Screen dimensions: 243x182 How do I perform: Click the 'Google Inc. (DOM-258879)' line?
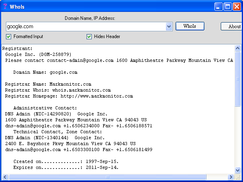click(38, 54)
